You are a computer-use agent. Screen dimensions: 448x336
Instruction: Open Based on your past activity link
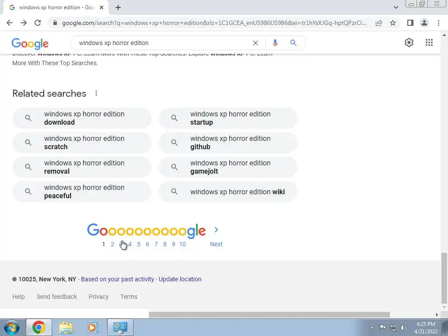[x=117, y=279]
